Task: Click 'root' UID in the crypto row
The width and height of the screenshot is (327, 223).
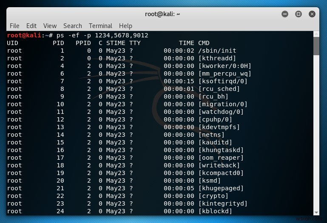Action: 14,196
